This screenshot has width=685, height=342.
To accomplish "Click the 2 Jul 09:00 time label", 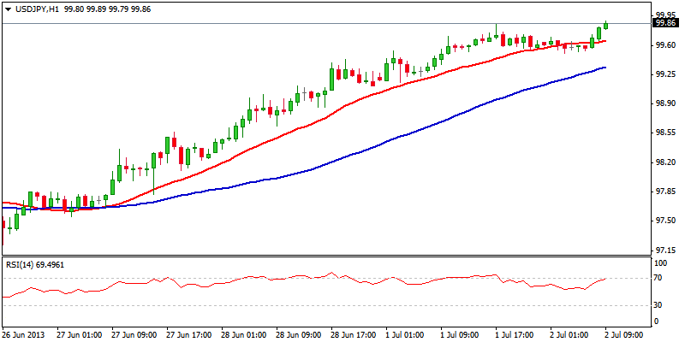I will click(626, 335).
